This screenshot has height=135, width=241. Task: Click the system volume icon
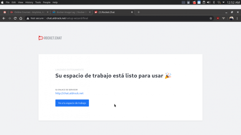[x=209, y=2]
